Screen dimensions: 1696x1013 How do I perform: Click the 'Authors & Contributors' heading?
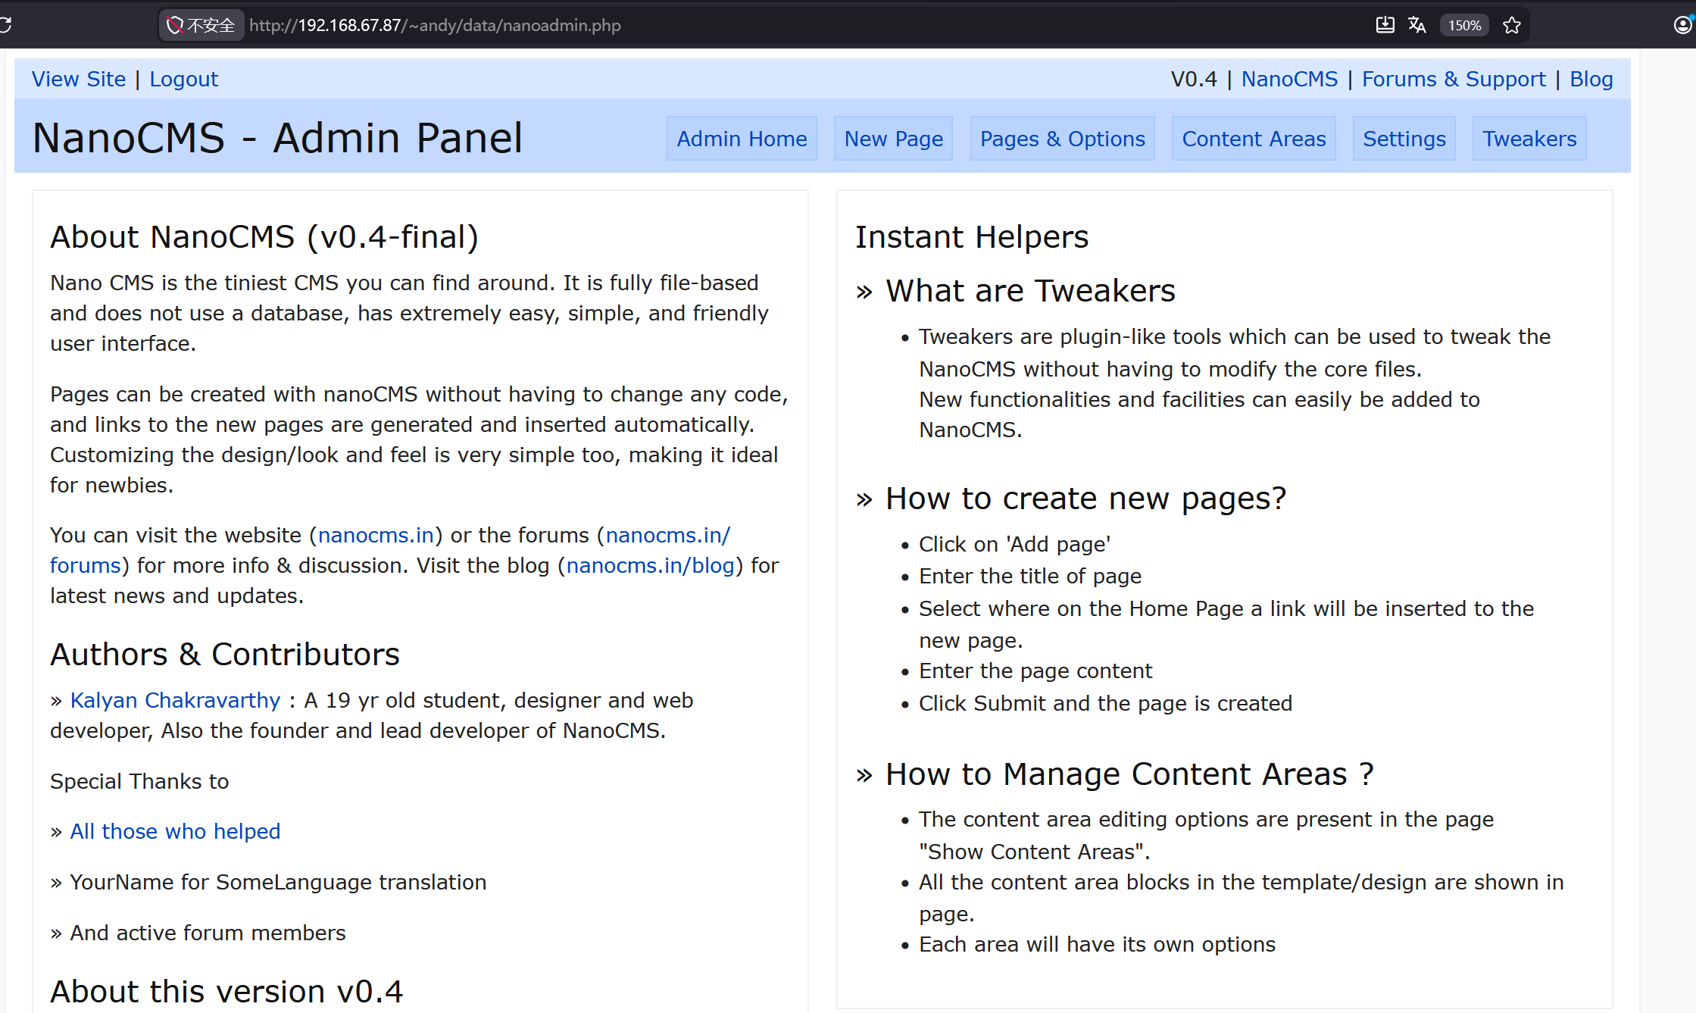225,655
